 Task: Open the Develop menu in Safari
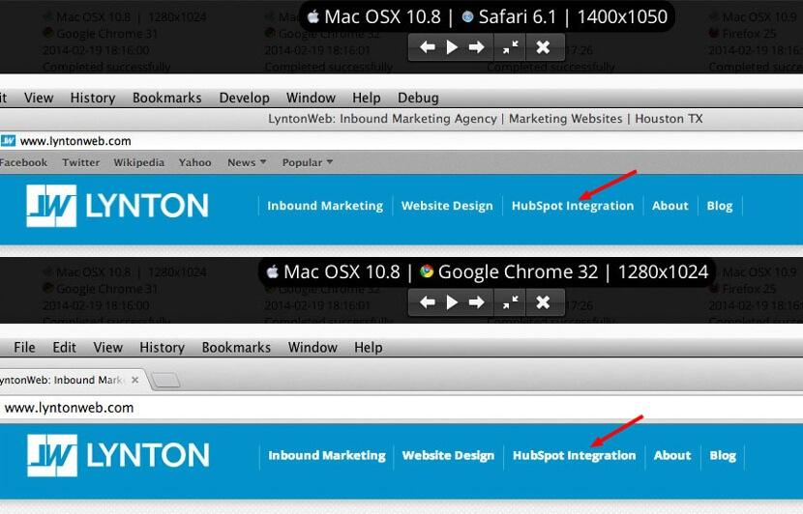click(244, 98)
